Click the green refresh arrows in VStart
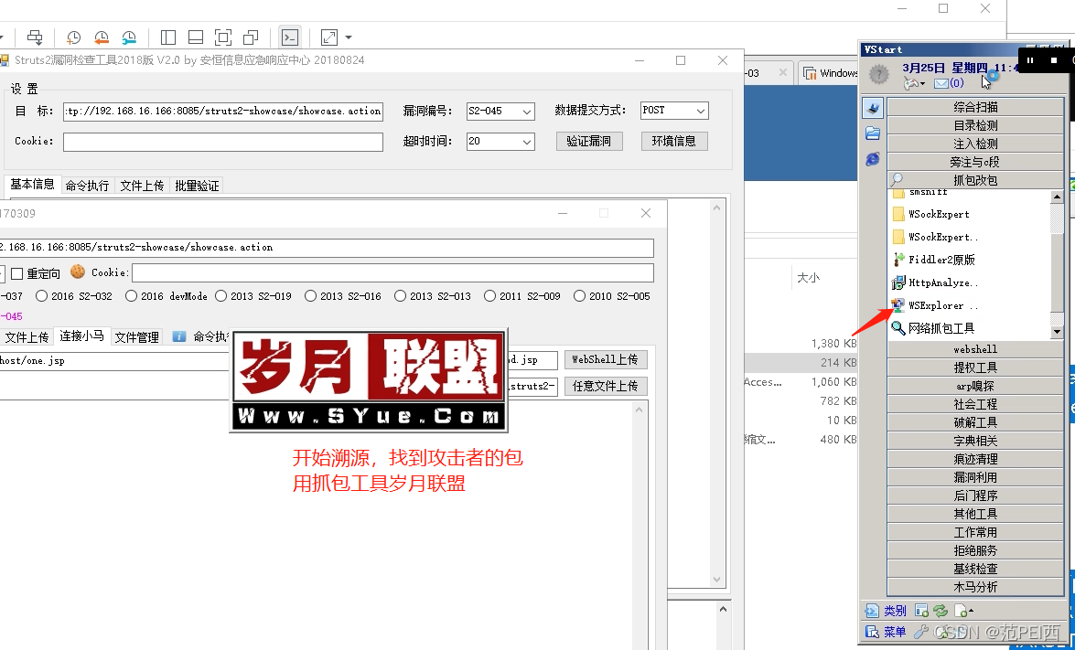The image size is (1075, 650). (x=941, y=611)
